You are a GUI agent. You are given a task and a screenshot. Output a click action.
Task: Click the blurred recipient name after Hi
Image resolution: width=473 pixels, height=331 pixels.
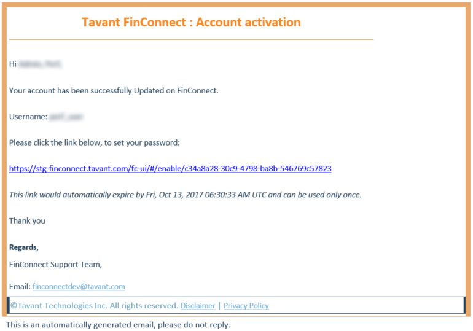tap(40, 64)
